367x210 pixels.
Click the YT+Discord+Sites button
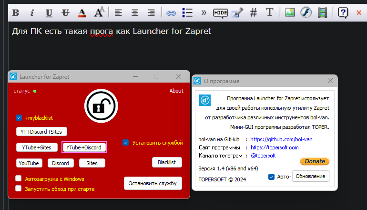[x=41, y=132]
